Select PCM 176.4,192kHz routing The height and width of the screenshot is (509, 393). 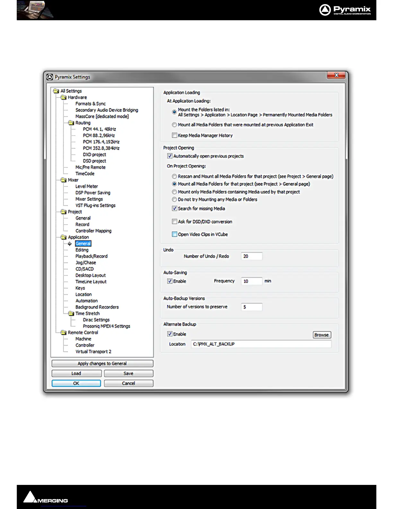101,142
